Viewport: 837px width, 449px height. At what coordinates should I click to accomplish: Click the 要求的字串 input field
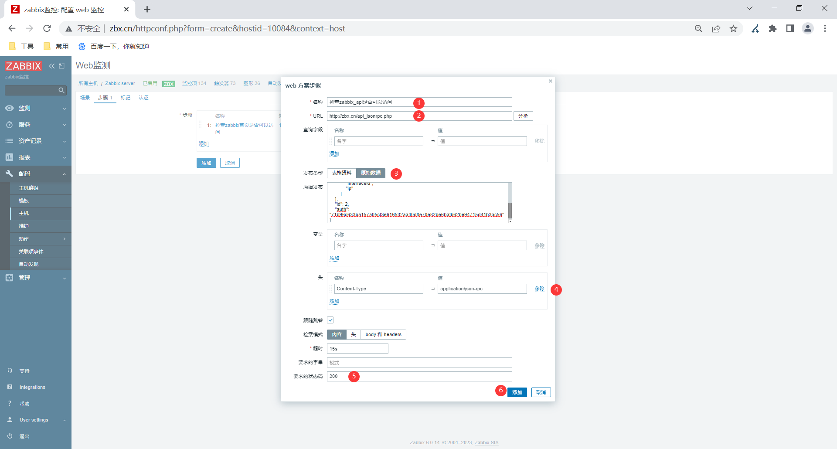[419, 363]
